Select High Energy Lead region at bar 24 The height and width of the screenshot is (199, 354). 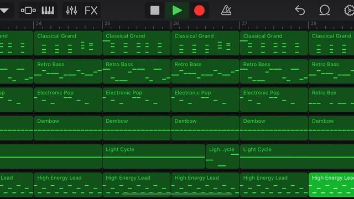tap(67, 185)
